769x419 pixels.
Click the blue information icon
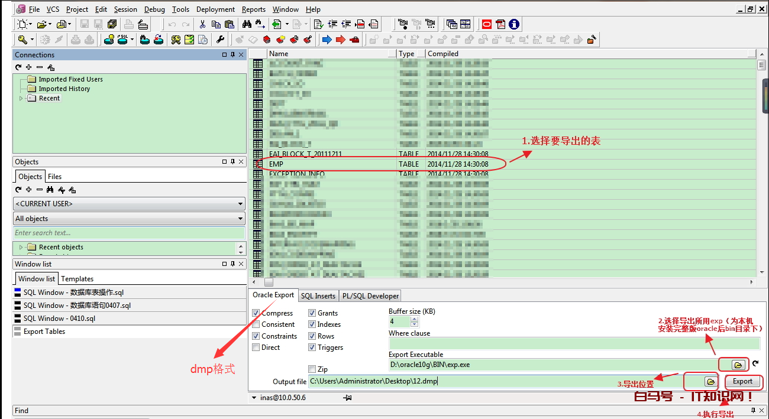tap(514, 24)
